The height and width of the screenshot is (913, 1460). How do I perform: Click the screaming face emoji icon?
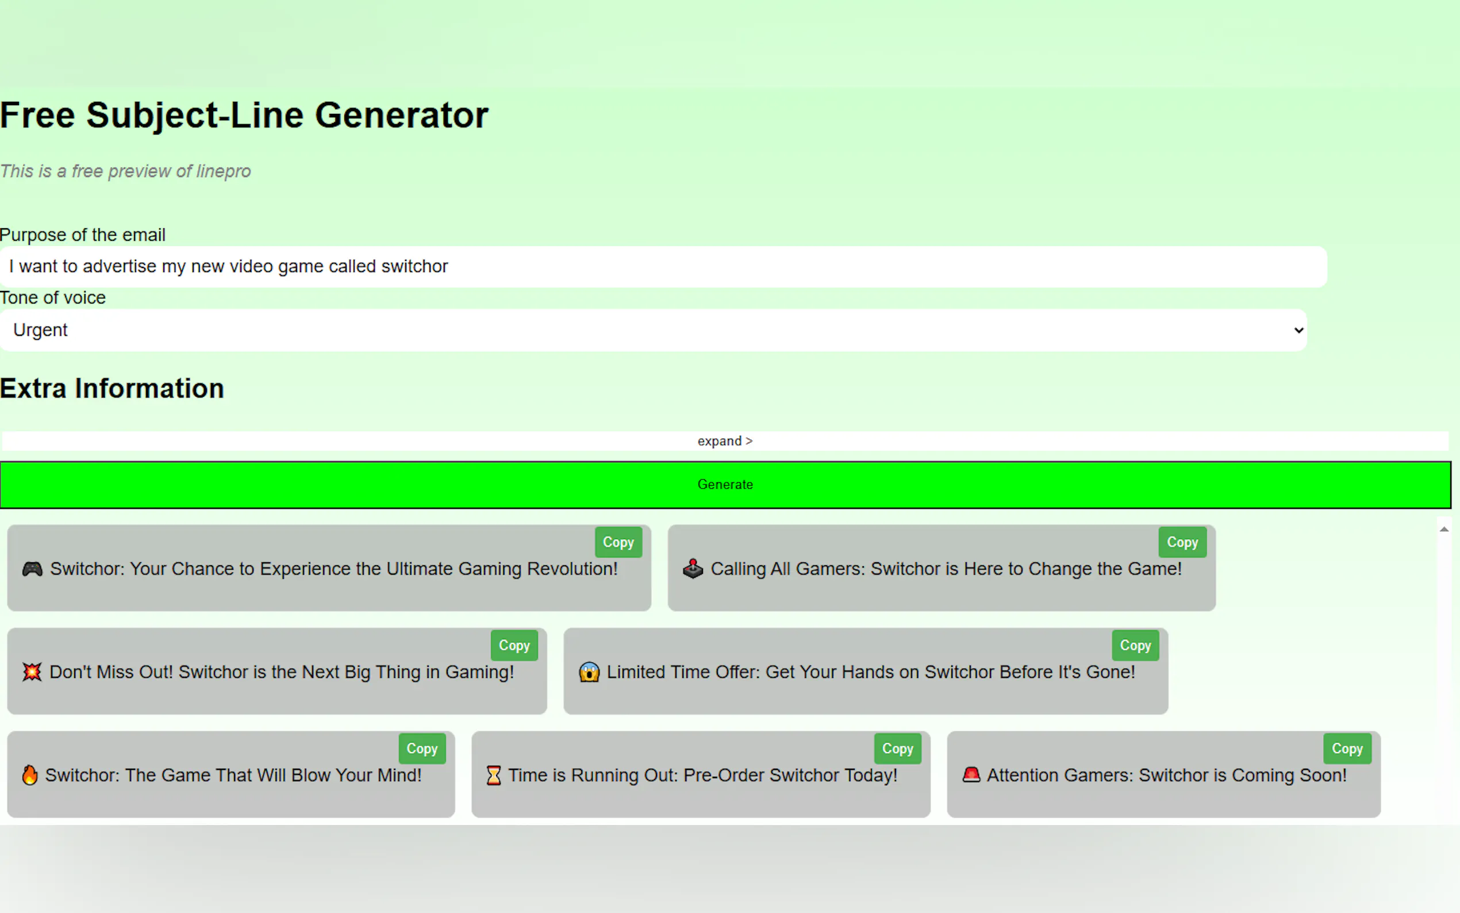pyautogui.click(x=589, y=672)
